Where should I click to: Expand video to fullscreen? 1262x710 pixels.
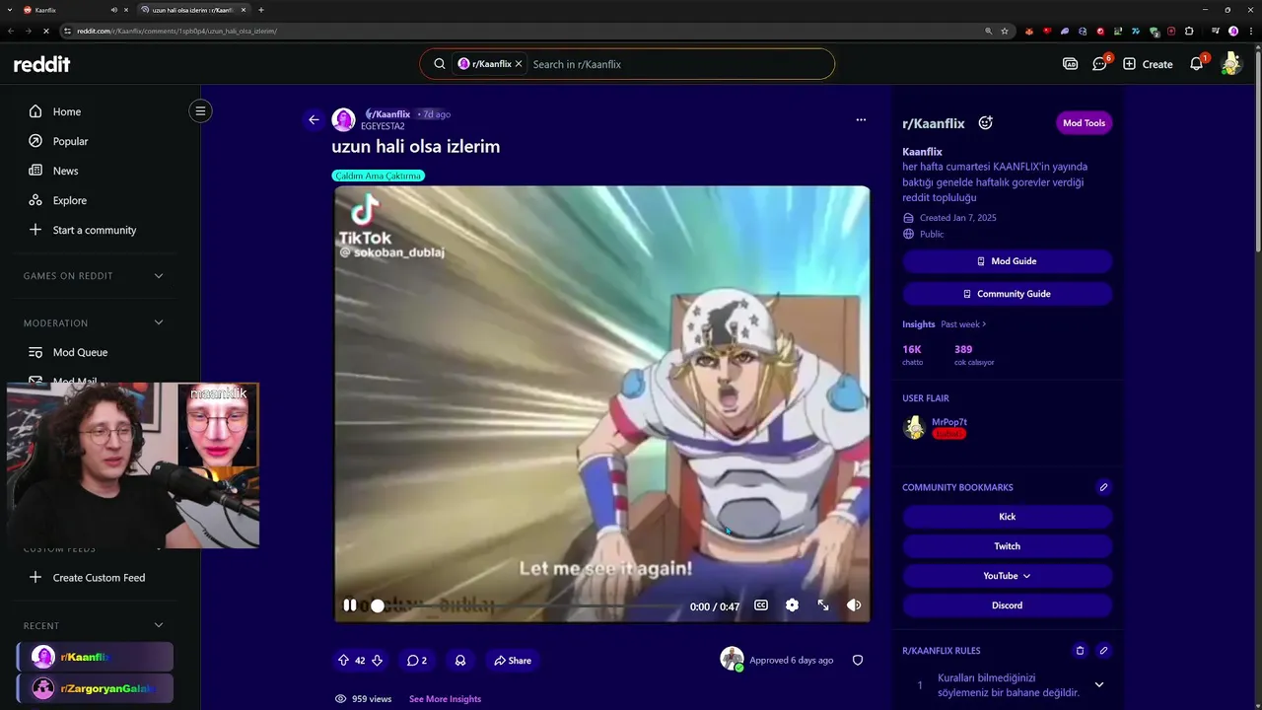(x=823, y=605)
